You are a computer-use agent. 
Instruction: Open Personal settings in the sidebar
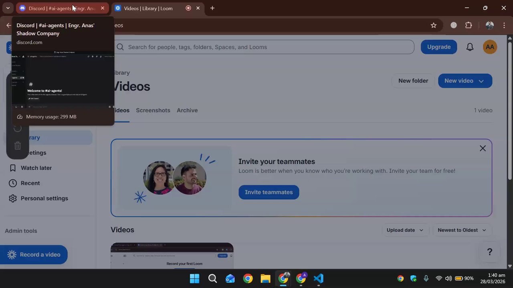pos(48,198)
